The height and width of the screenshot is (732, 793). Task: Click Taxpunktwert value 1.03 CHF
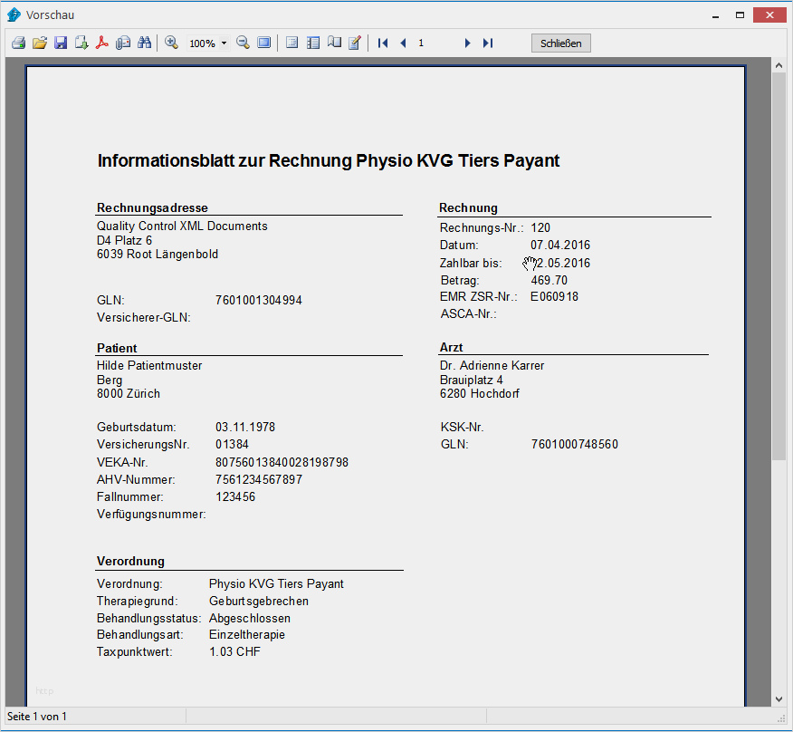click(234, 652)
